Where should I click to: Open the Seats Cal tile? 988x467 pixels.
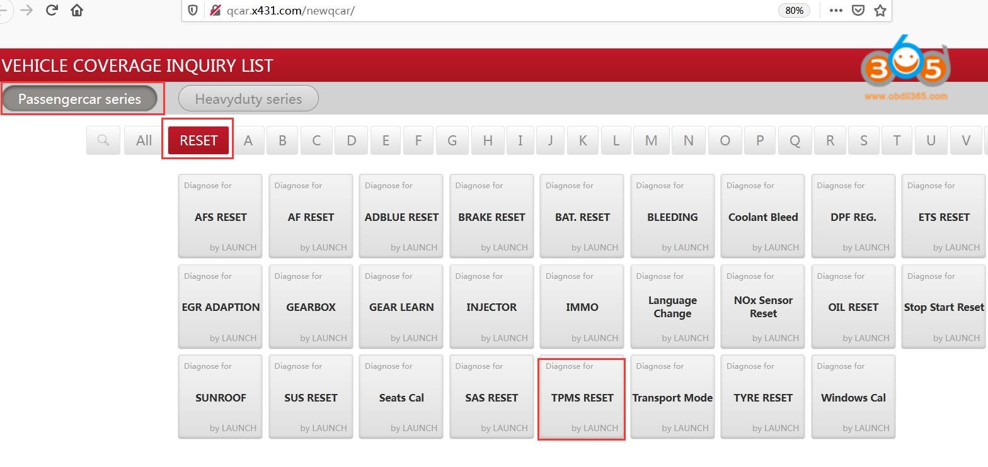click(x=401, y=397)
